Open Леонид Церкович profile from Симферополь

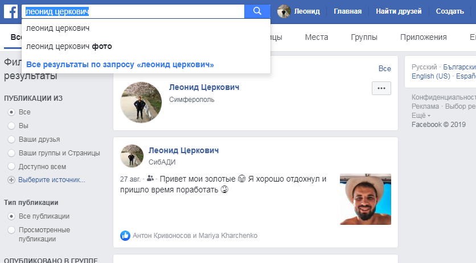[204, 87]
